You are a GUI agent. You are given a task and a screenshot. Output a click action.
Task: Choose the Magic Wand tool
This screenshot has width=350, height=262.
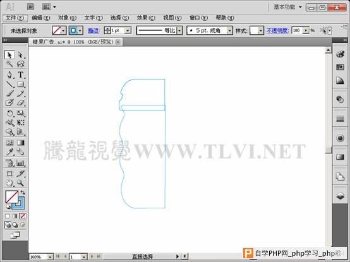tap(9, 64)
